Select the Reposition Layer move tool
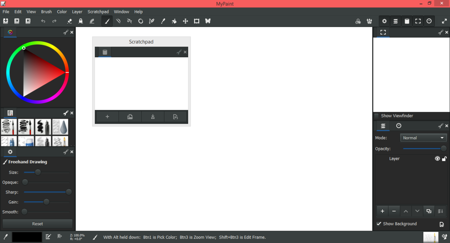This screenshot has width=450, height=243. [x=185, y=21]
